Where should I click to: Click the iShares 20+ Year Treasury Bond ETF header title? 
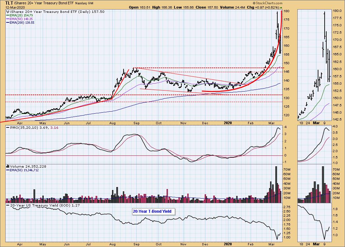pos(44,3)
